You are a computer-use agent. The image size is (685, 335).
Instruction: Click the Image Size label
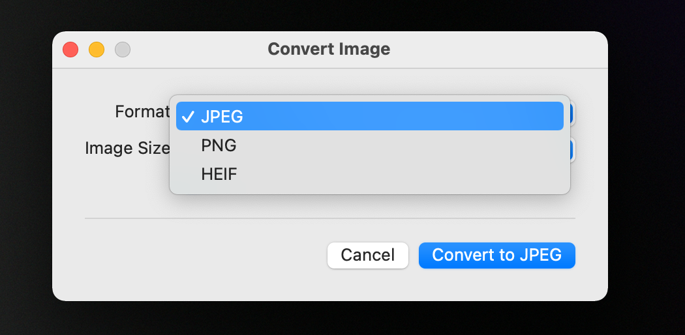click(x=127, y=149)
